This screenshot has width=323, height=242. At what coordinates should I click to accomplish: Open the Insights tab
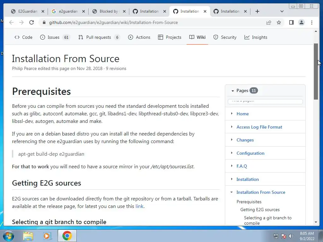click(256, 37)
